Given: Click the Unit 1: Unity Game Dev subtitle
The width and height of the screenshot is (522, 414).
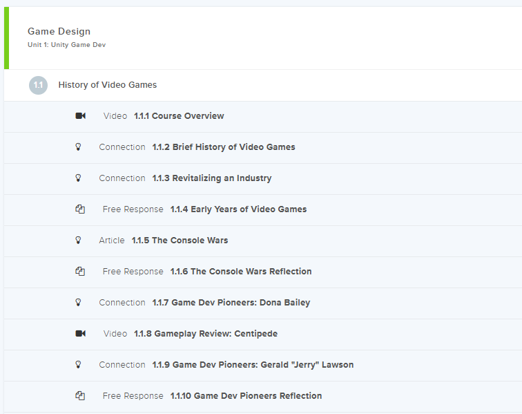Looking at the screenshot, I should [66, 45].
